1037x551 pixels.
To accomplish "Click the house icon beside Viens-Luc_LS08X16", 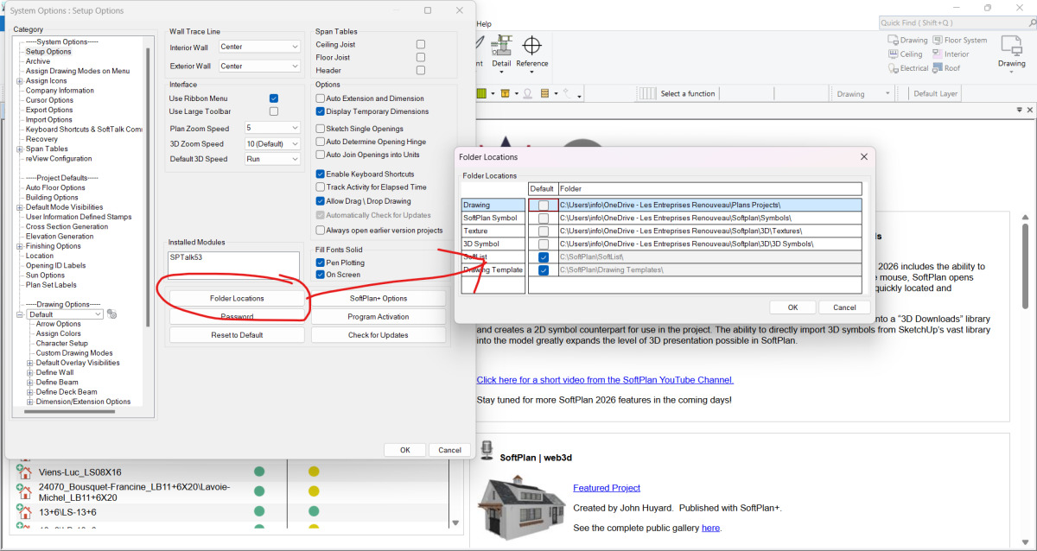I will point(24,472).
